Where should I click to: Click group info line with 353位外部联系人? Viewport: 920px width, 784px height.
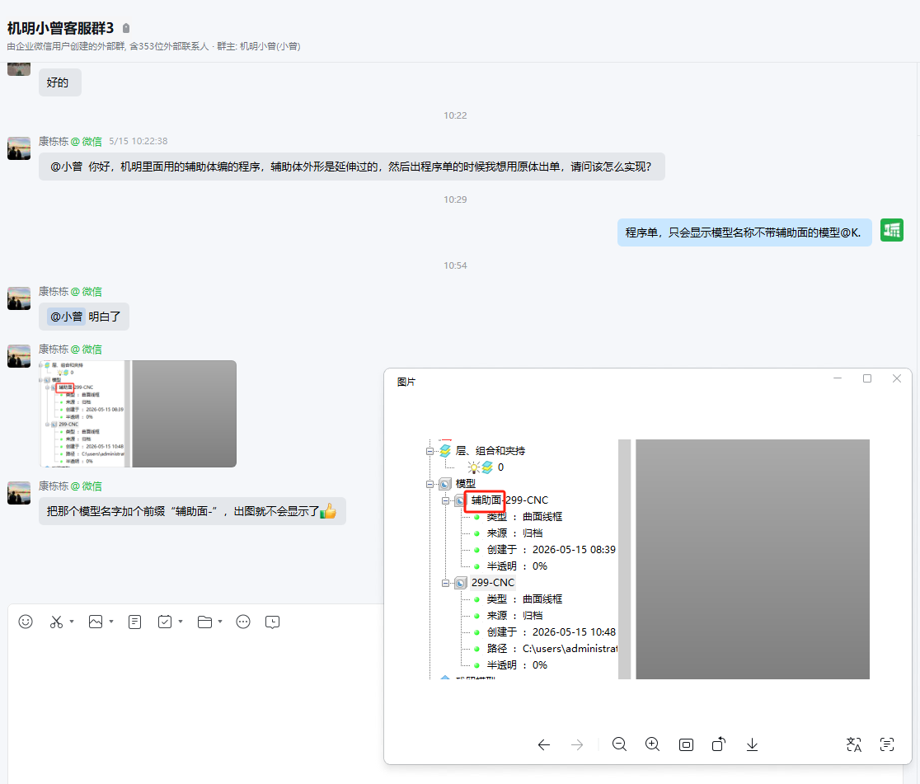(153, 46)
